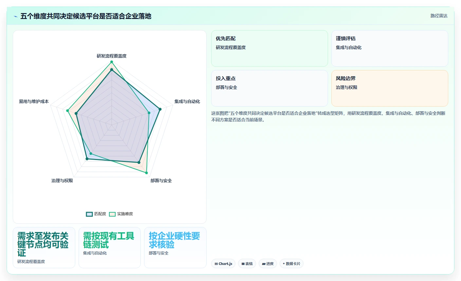Open the 优先匹配 card
The image size is (461, 281).
point(269,48)
